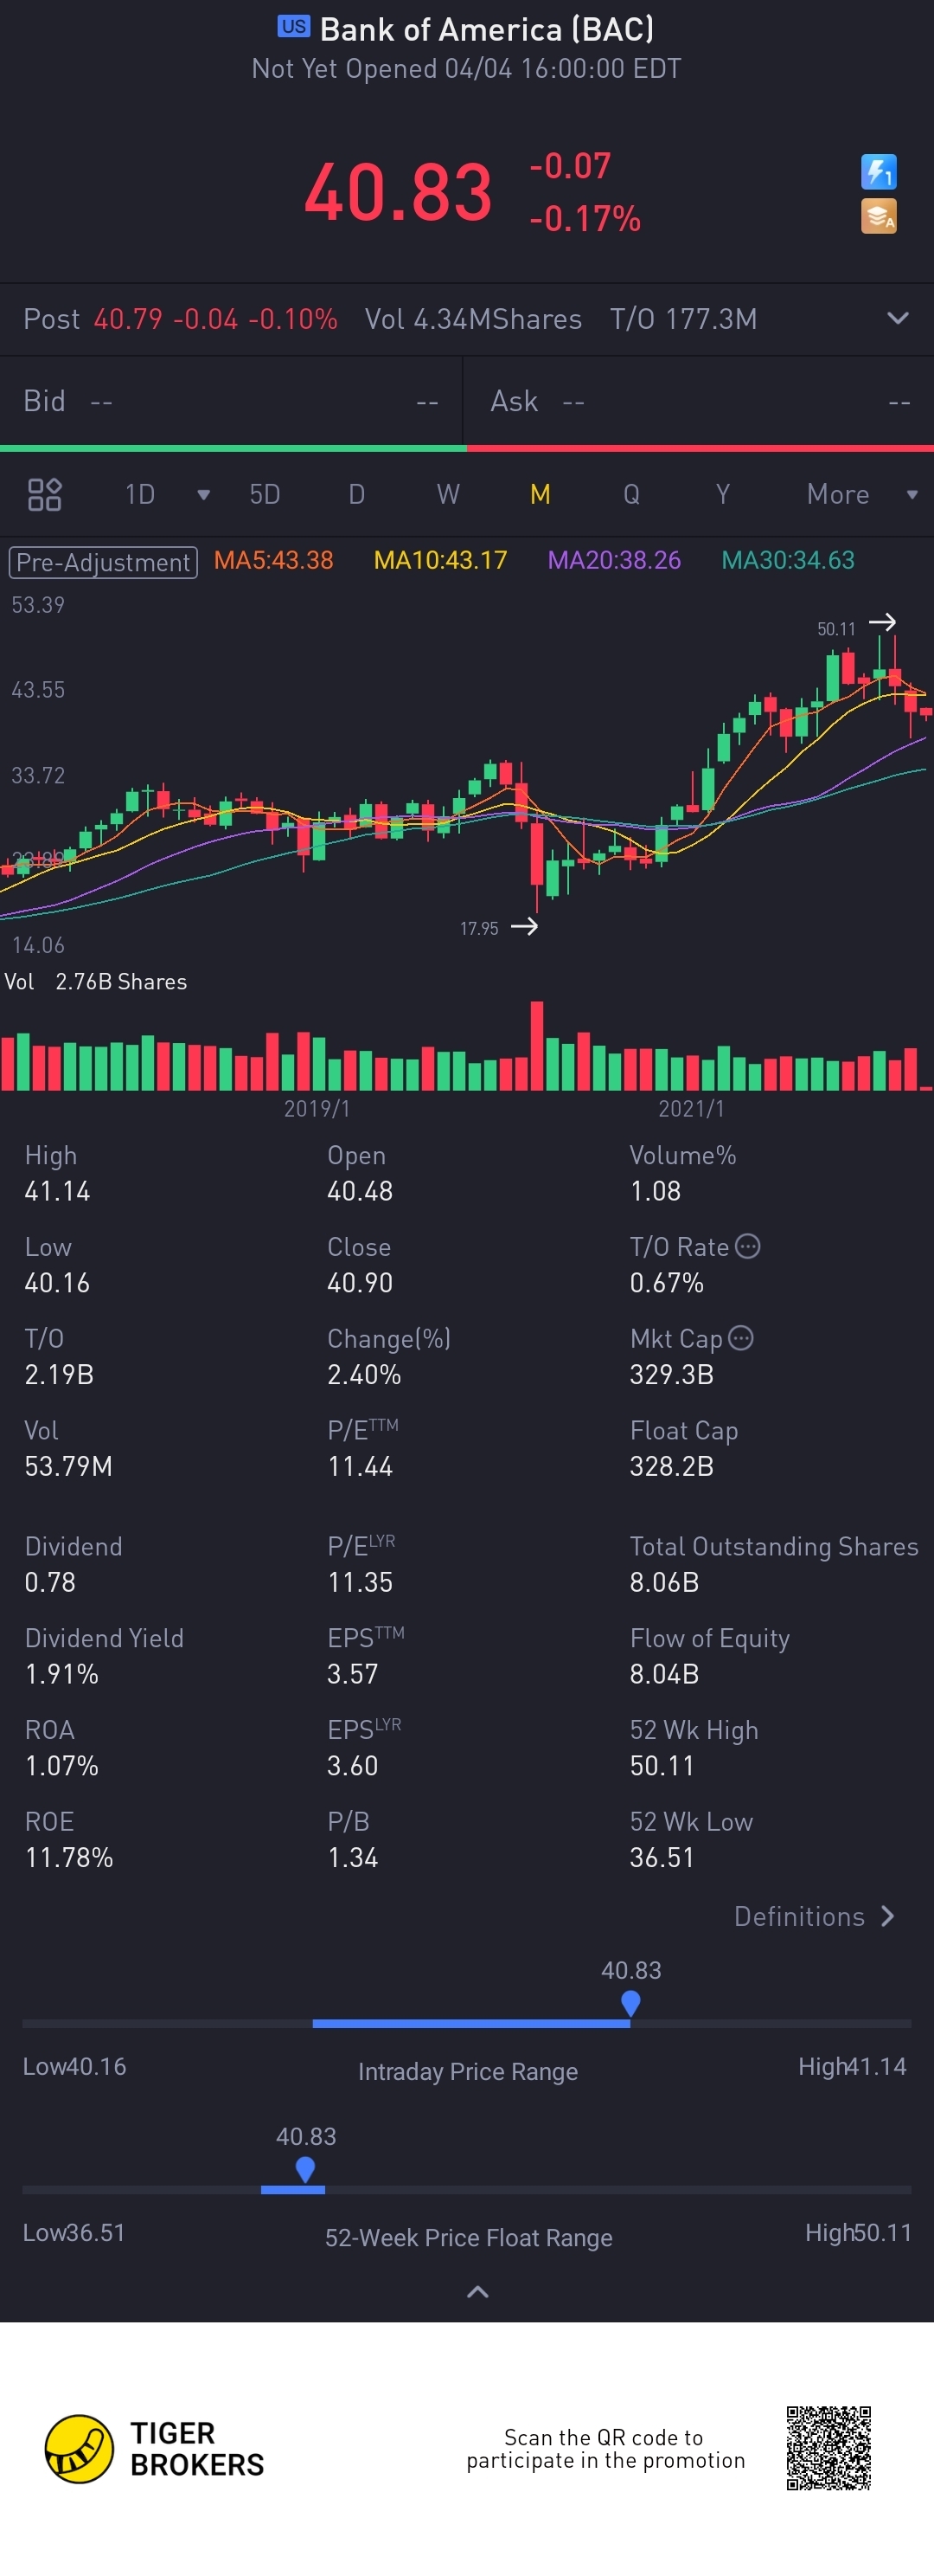Screen dimensions: 934x2576
Task: Tap the T/O Rate info icon
Action: [x=747, y=1246]
